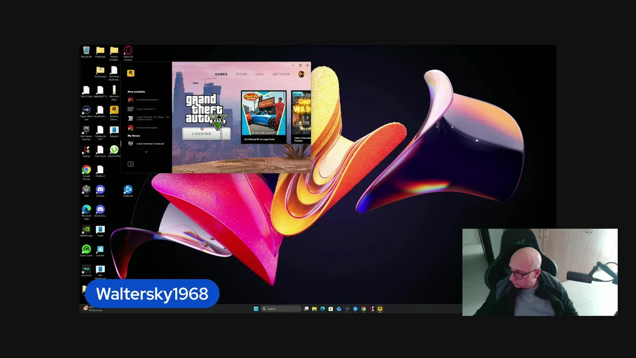Open the Tor Browser folder icon
The height and width of the screenshot is (358, 636).
tap(100, 72)
